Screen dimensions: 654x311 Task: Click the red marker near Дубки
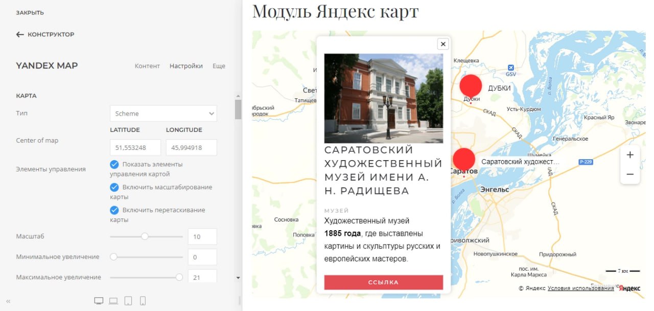point(471,85)
